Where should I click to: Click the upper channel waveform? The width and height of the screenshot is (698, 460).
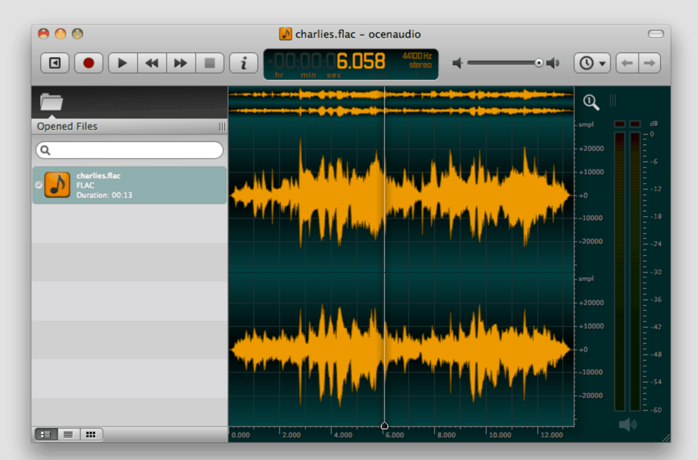pyautogui.click(x=401, y=195)
